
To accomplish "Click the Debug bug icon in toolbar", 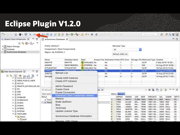I will coord(67,34).
